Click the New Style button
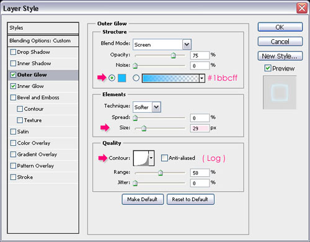The image size is (310, 242). (280, 56)
